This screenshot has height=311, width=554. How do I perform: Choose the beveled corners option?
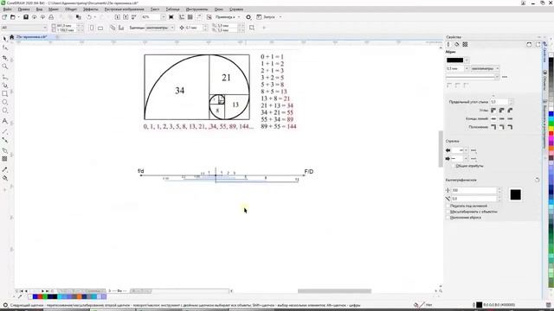[x=510, y=111]
